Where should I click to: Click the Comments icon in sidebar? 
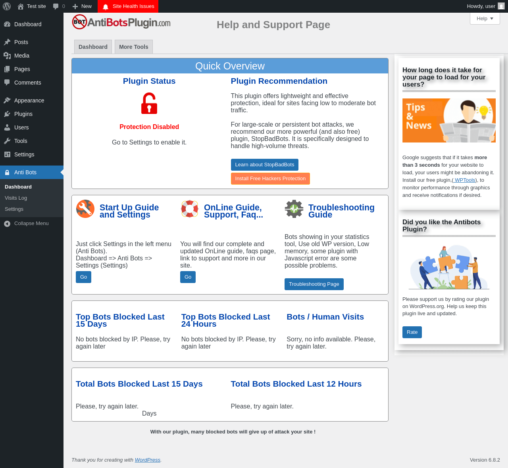click(7, 83)
